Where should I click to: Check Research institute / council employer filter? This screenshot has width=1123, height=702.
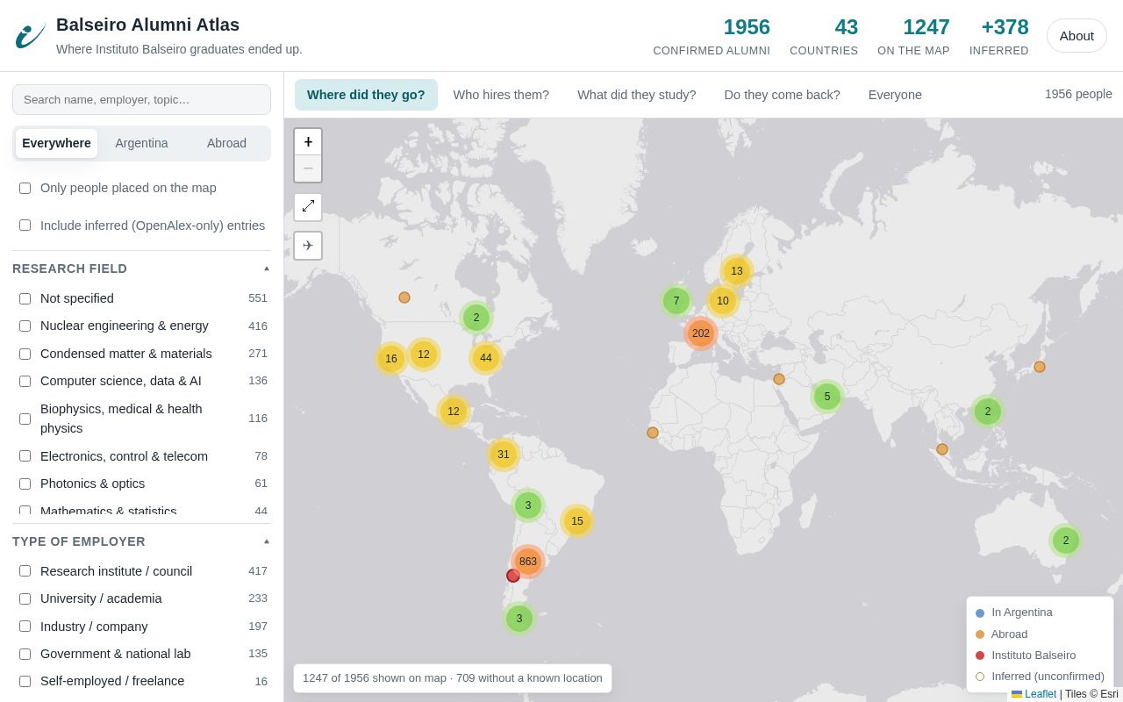point(25,571)
